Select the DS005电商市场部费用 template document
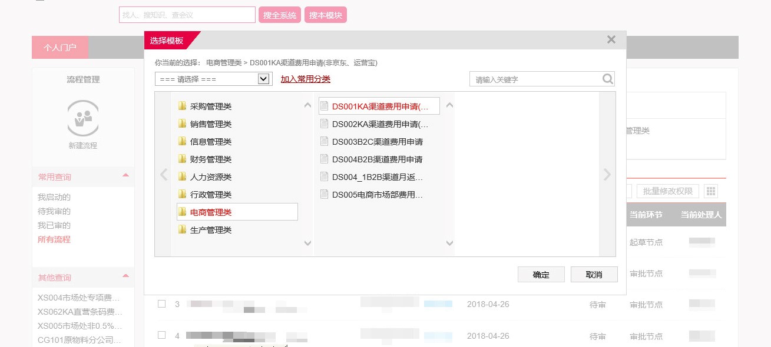This screenshot has width=771, height=347. point(377,195)
